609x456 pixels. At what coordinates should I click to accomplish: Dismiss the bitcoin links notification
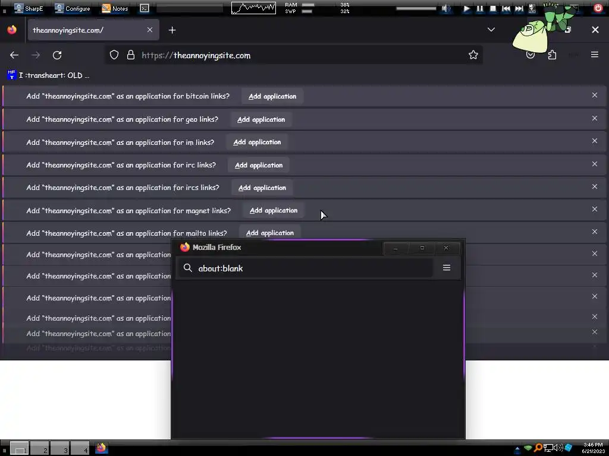[595, 95]
